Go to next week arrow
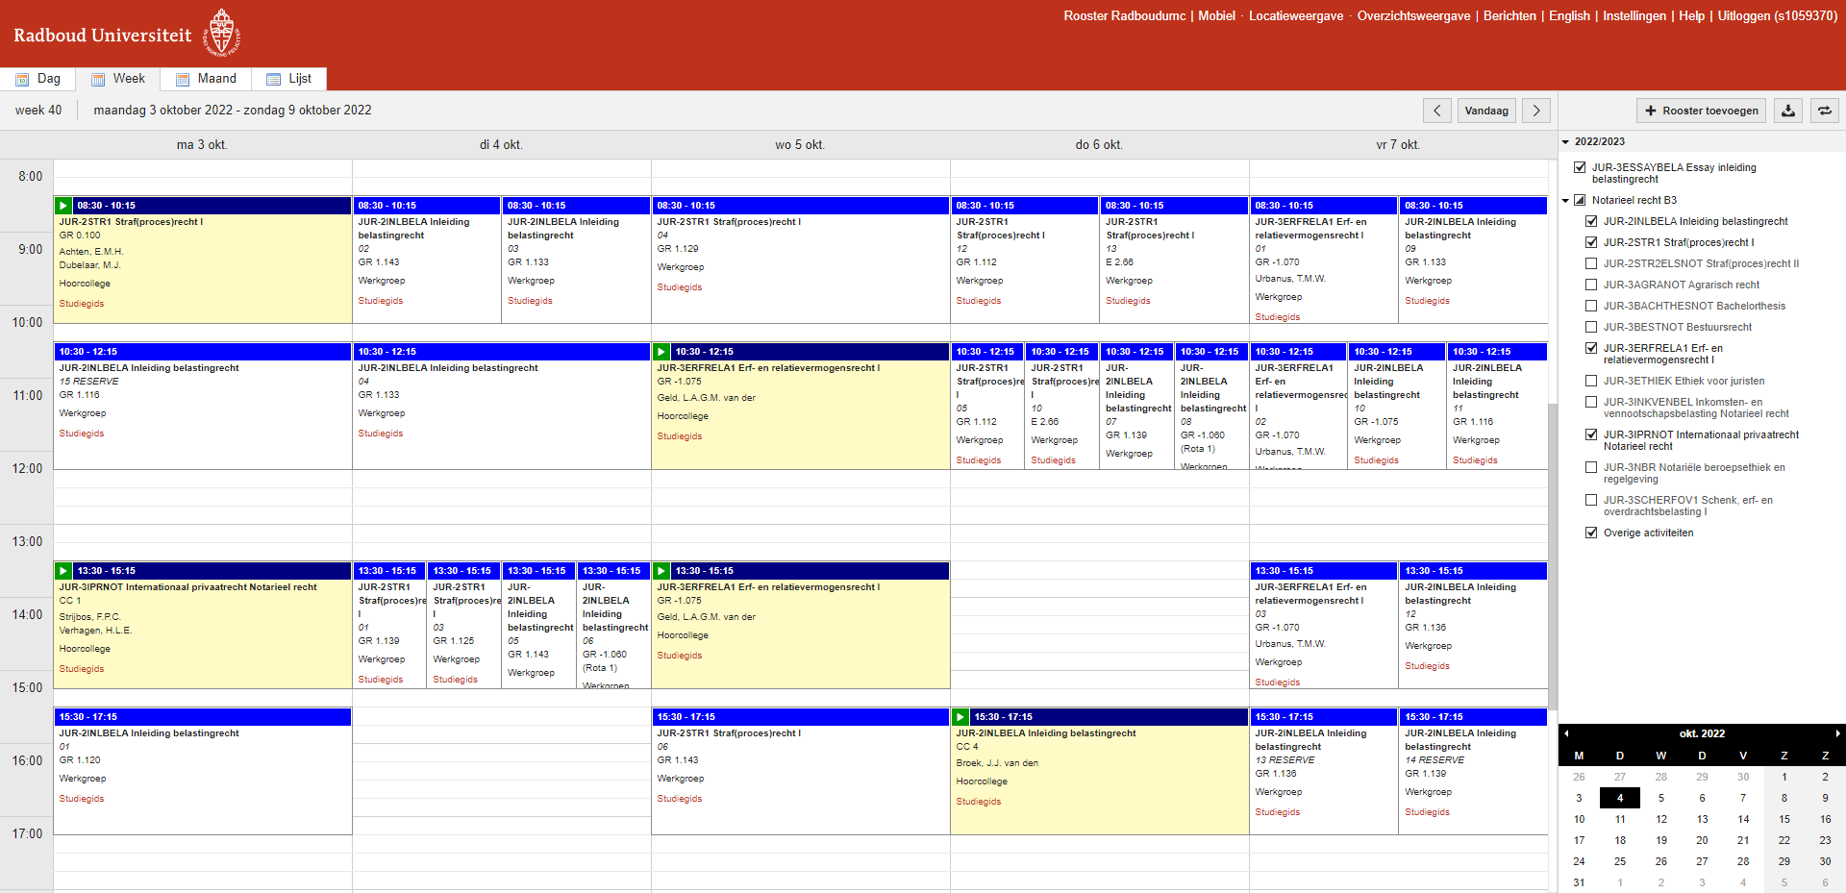 coord(1535,111)
